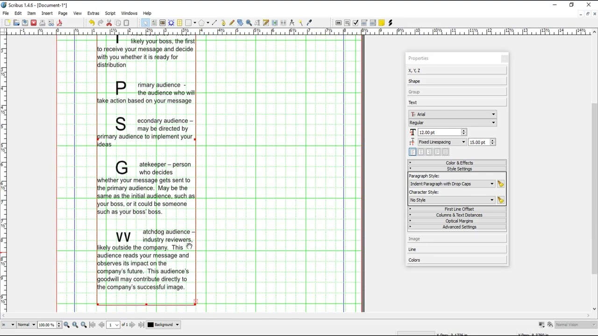Switch to Shape properties tab

click(457, 81)
